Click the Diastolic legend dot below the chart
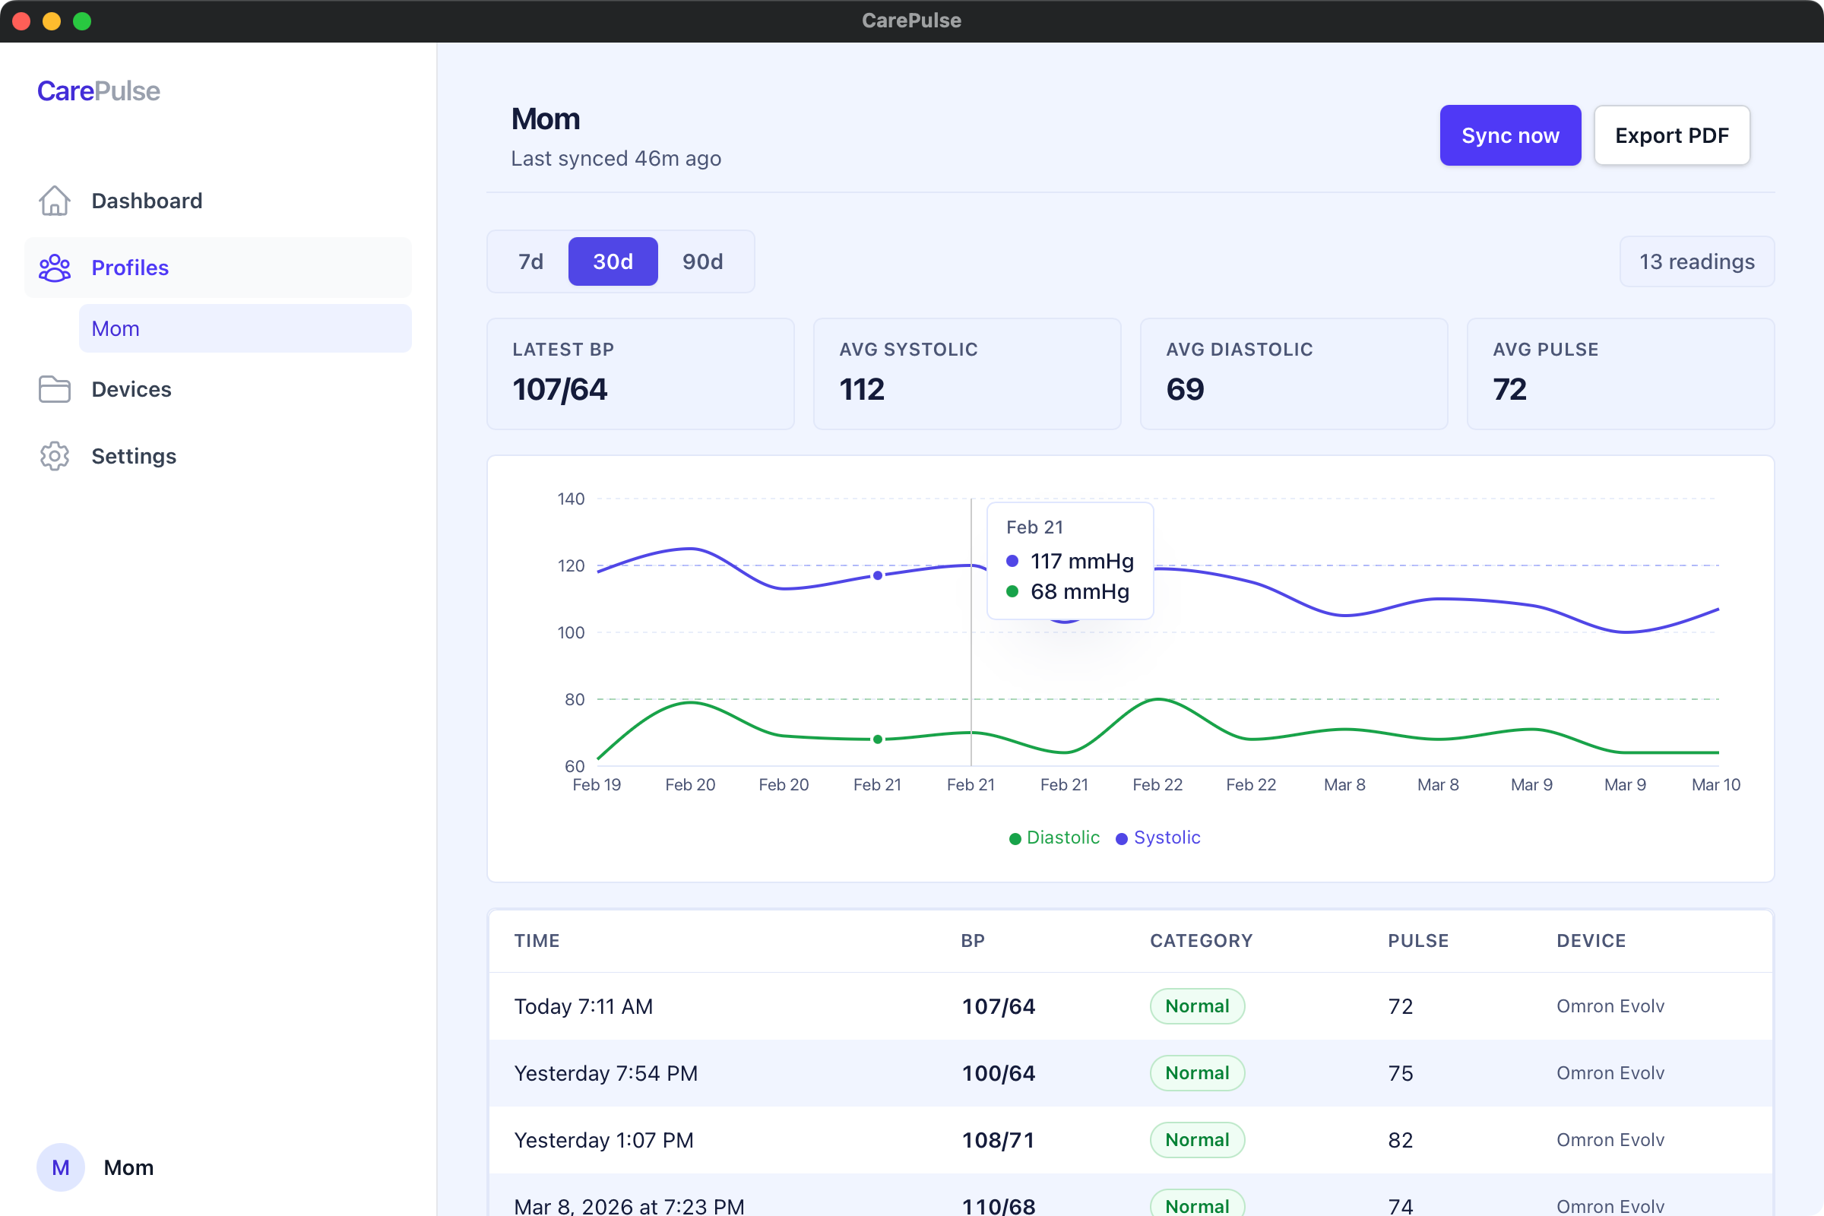The width and height of the screenshot is (1824, 1216). 1015,838
